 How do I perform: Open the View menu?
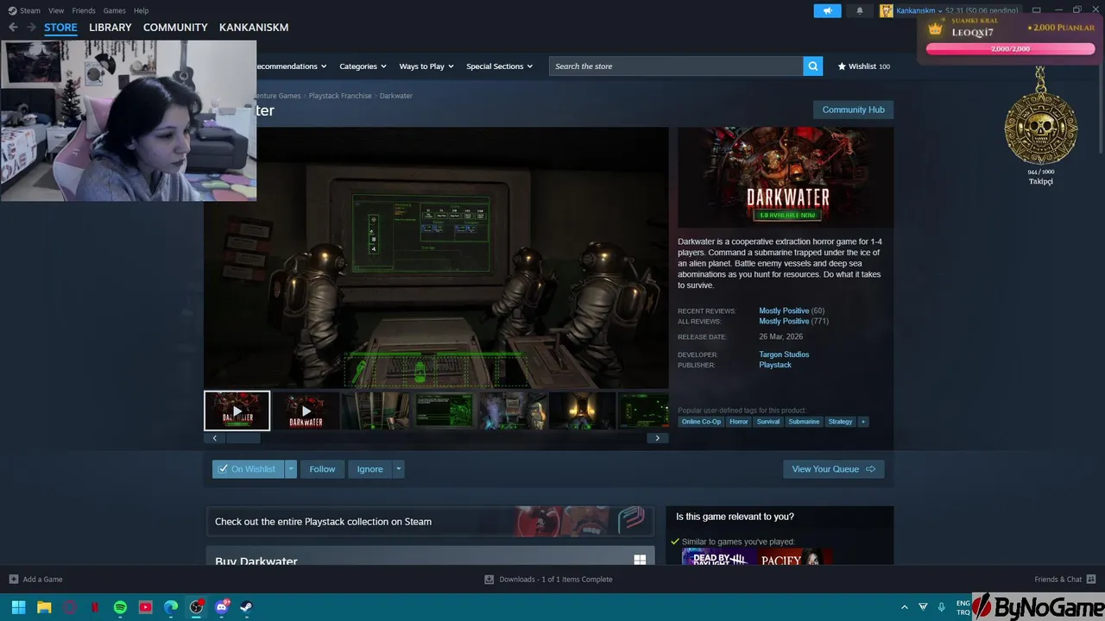[x=56, y=10]
